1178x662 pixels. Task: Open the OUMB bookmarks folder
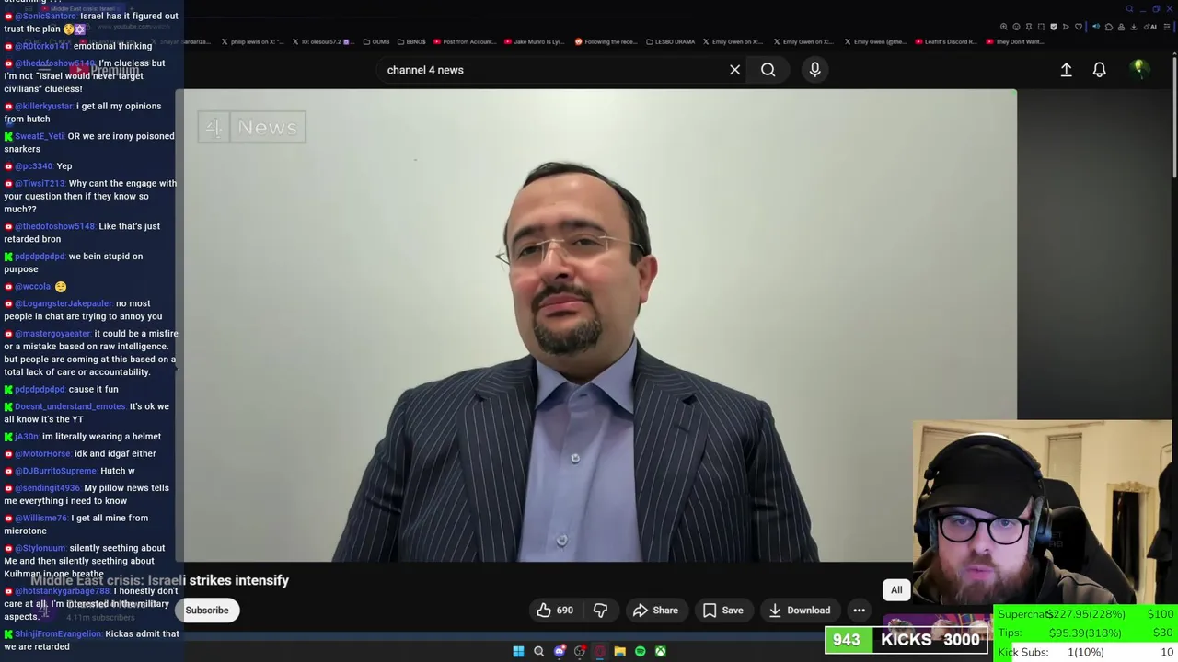[x=376, y=41]
